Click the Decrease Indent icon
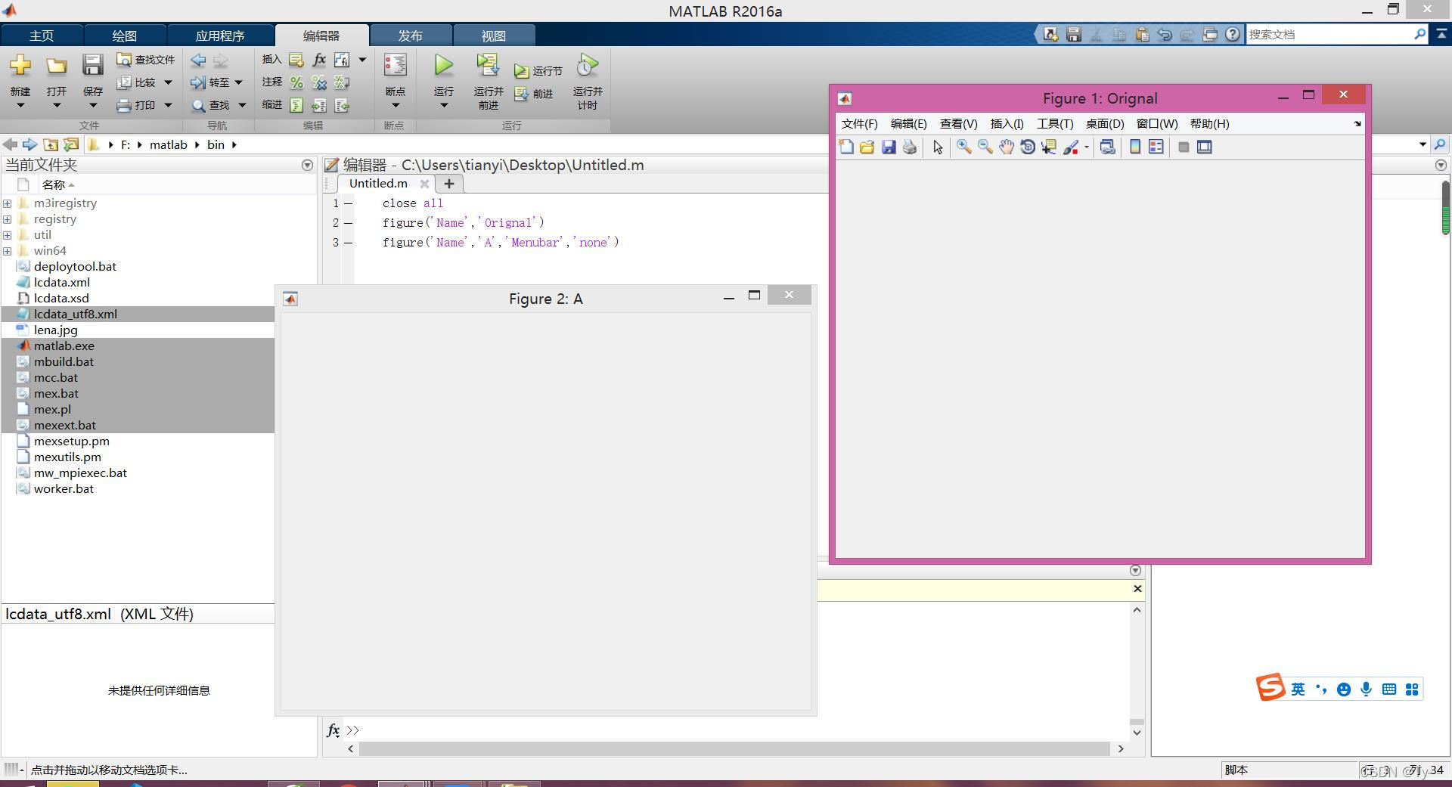The image size is (1452, 787). click(342, 105)
